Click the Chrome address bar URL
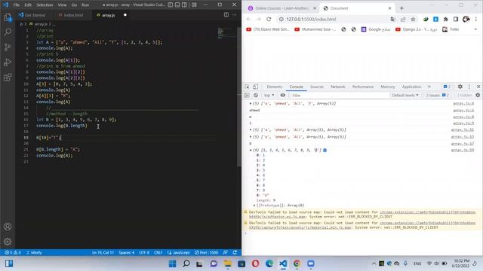Screen dimensions: 483x271 pyautogui.click(x=311, y=19)
